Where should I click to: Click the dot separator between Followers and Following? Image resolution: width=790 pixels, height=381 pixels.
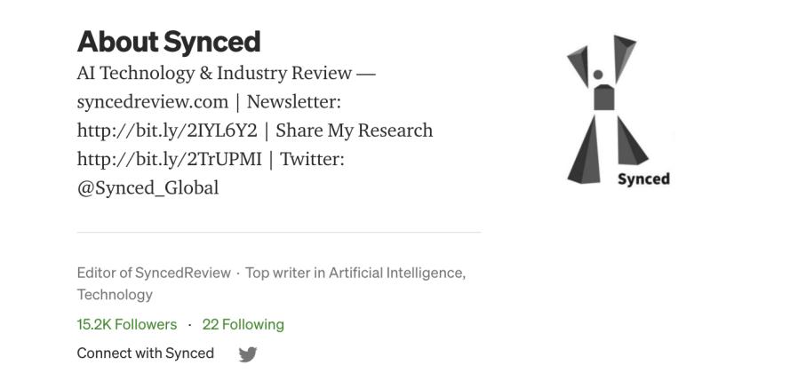tap(190, 325)
